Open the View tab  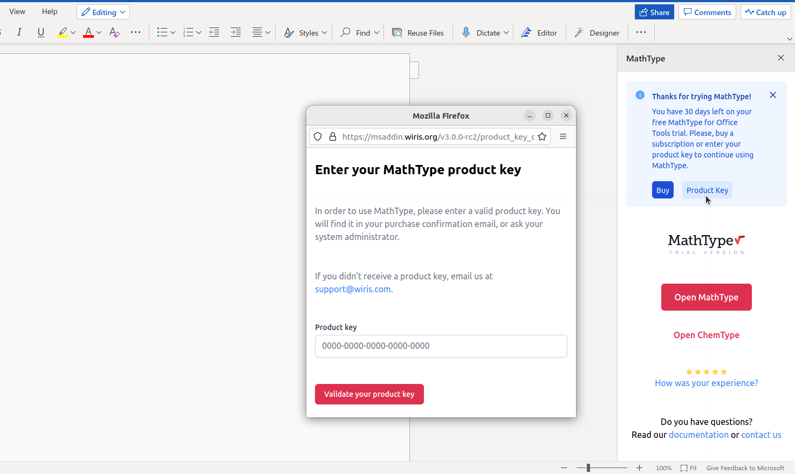pyautogui.click(x=17, y=11)
